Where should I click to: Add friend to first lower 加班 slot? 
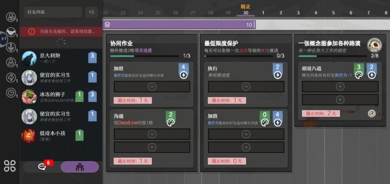tap(246, 134)
